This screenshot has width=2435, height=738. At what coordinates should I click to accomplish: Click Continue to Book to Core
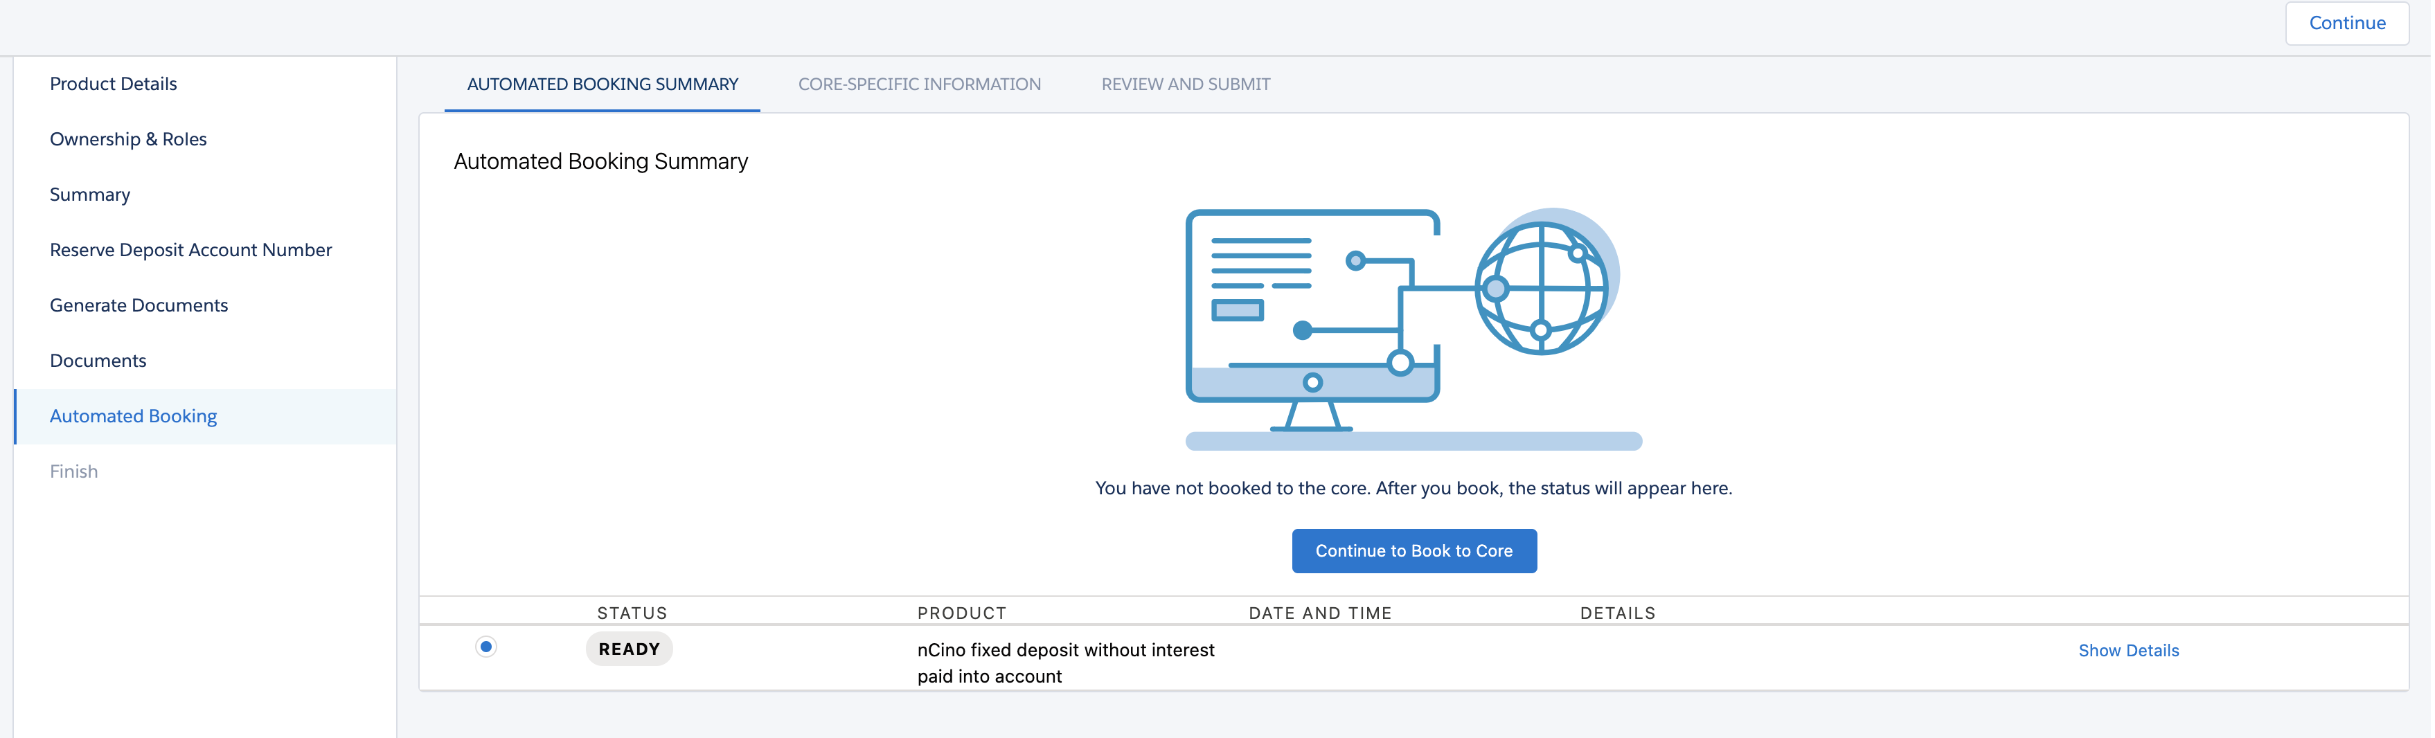[x=1413, y=550]
